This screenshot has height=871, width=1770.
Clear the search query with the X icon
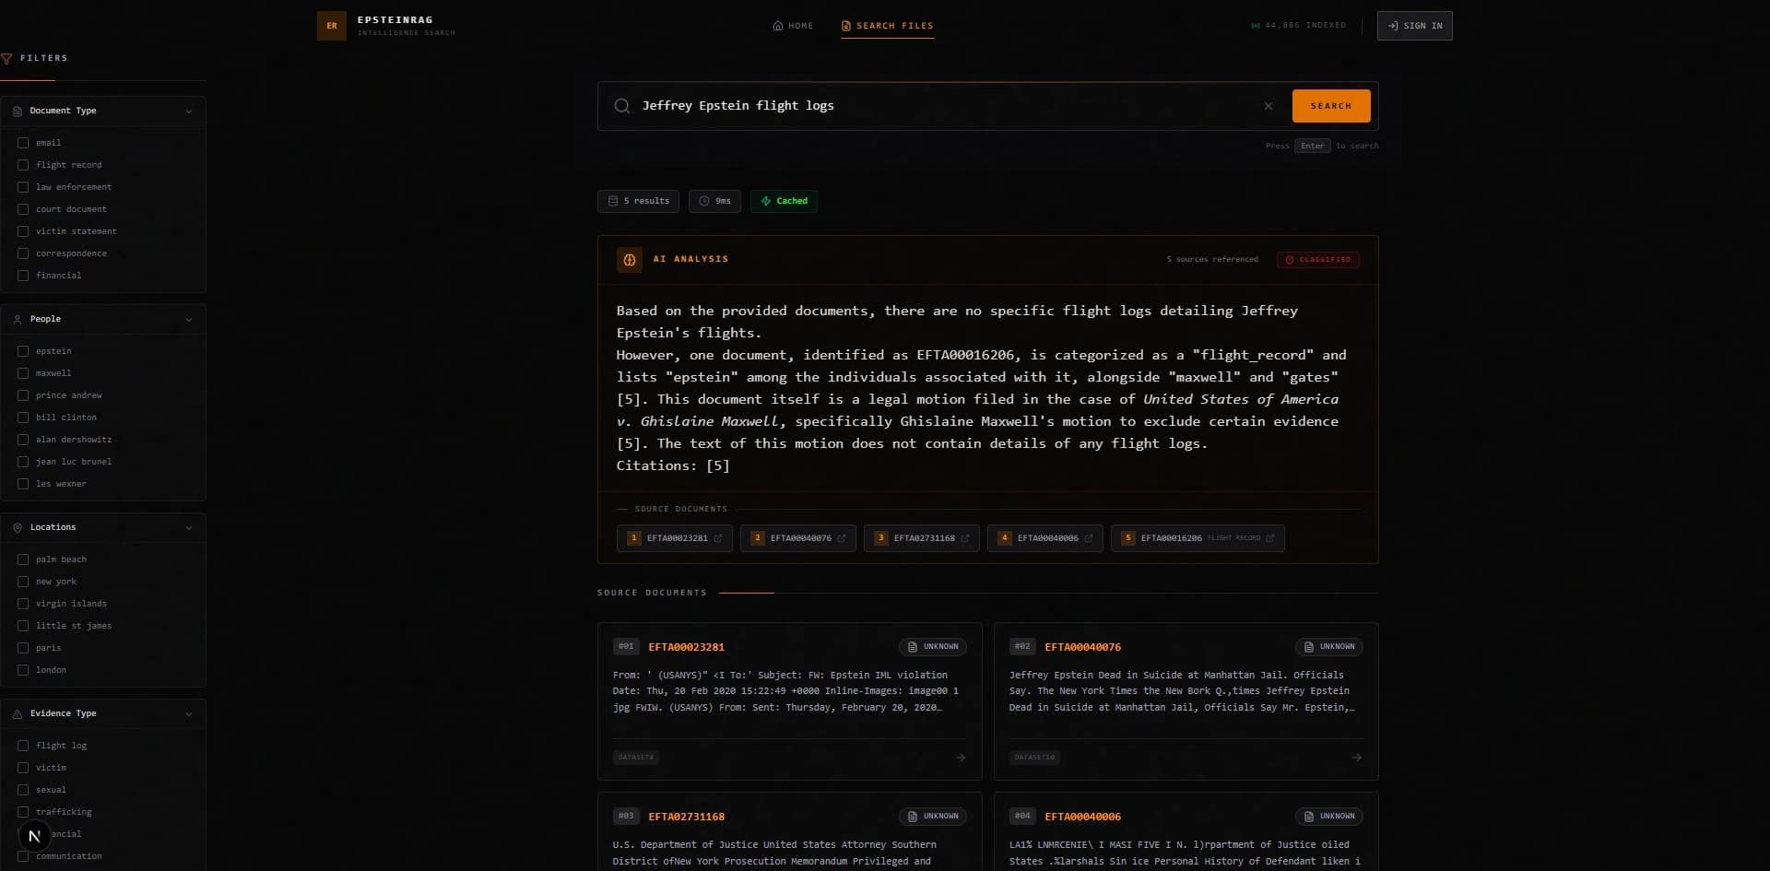(x=1268, y=106)
